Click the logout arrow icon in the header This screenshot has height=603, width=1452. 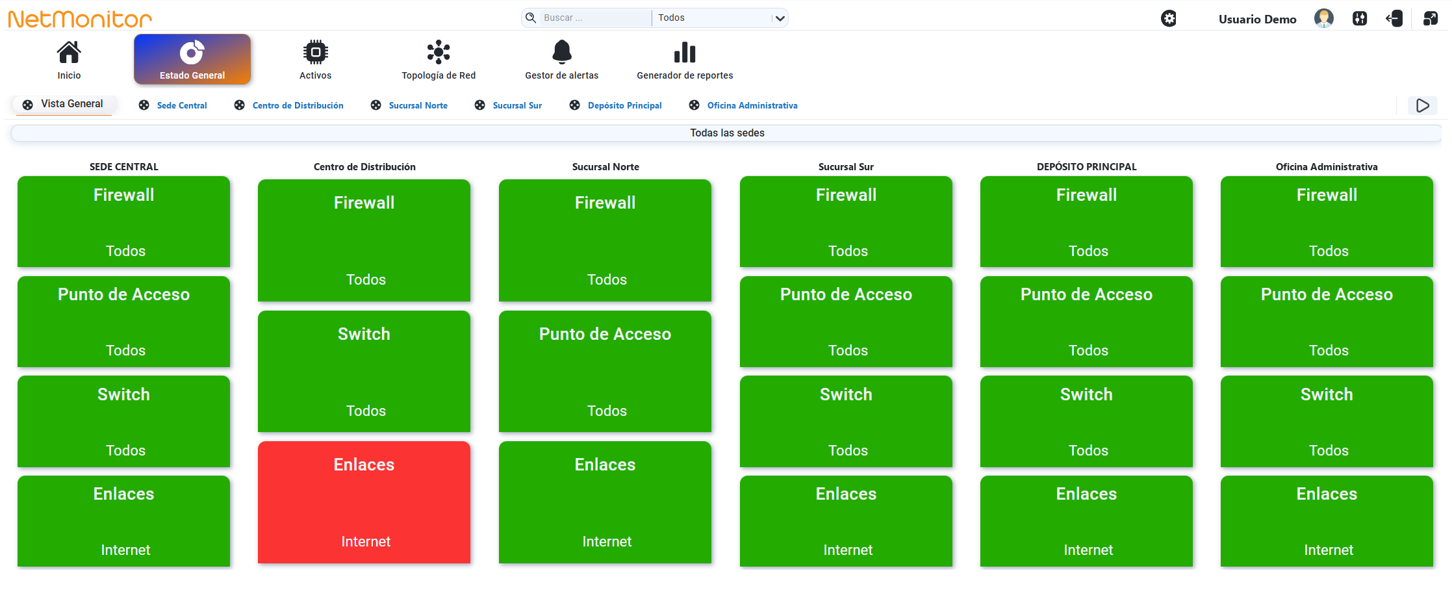click(1394, 18)
